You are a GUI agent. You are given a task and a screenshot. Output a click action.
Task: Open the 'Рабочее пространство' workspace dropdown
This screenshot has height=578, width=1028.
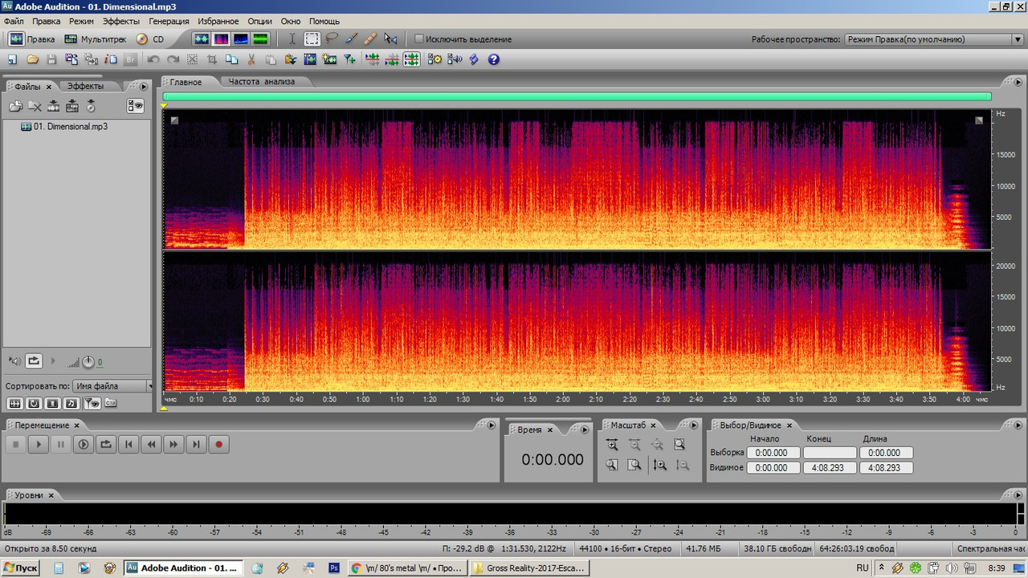pos(933,39)
